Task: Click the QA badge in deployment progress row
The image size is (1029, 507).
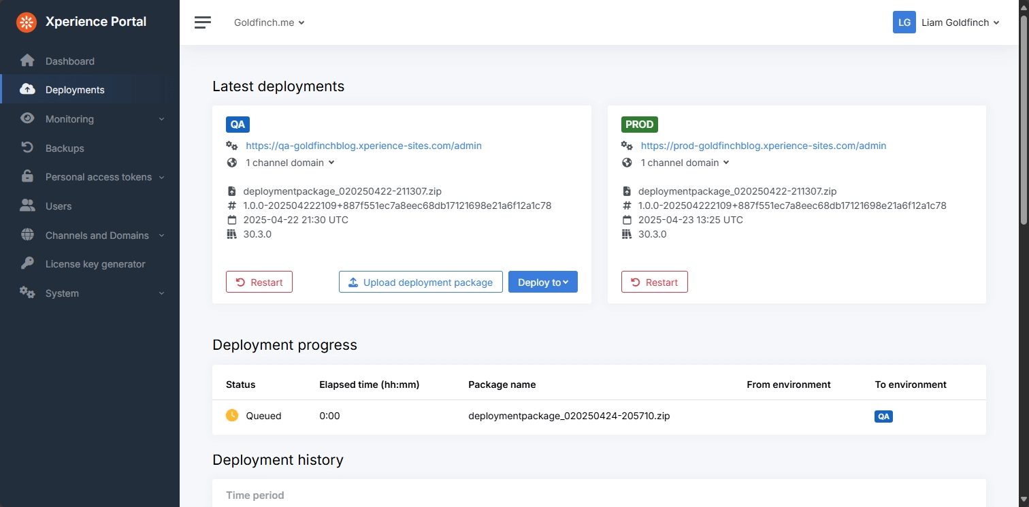Action: tap(883, 416)
